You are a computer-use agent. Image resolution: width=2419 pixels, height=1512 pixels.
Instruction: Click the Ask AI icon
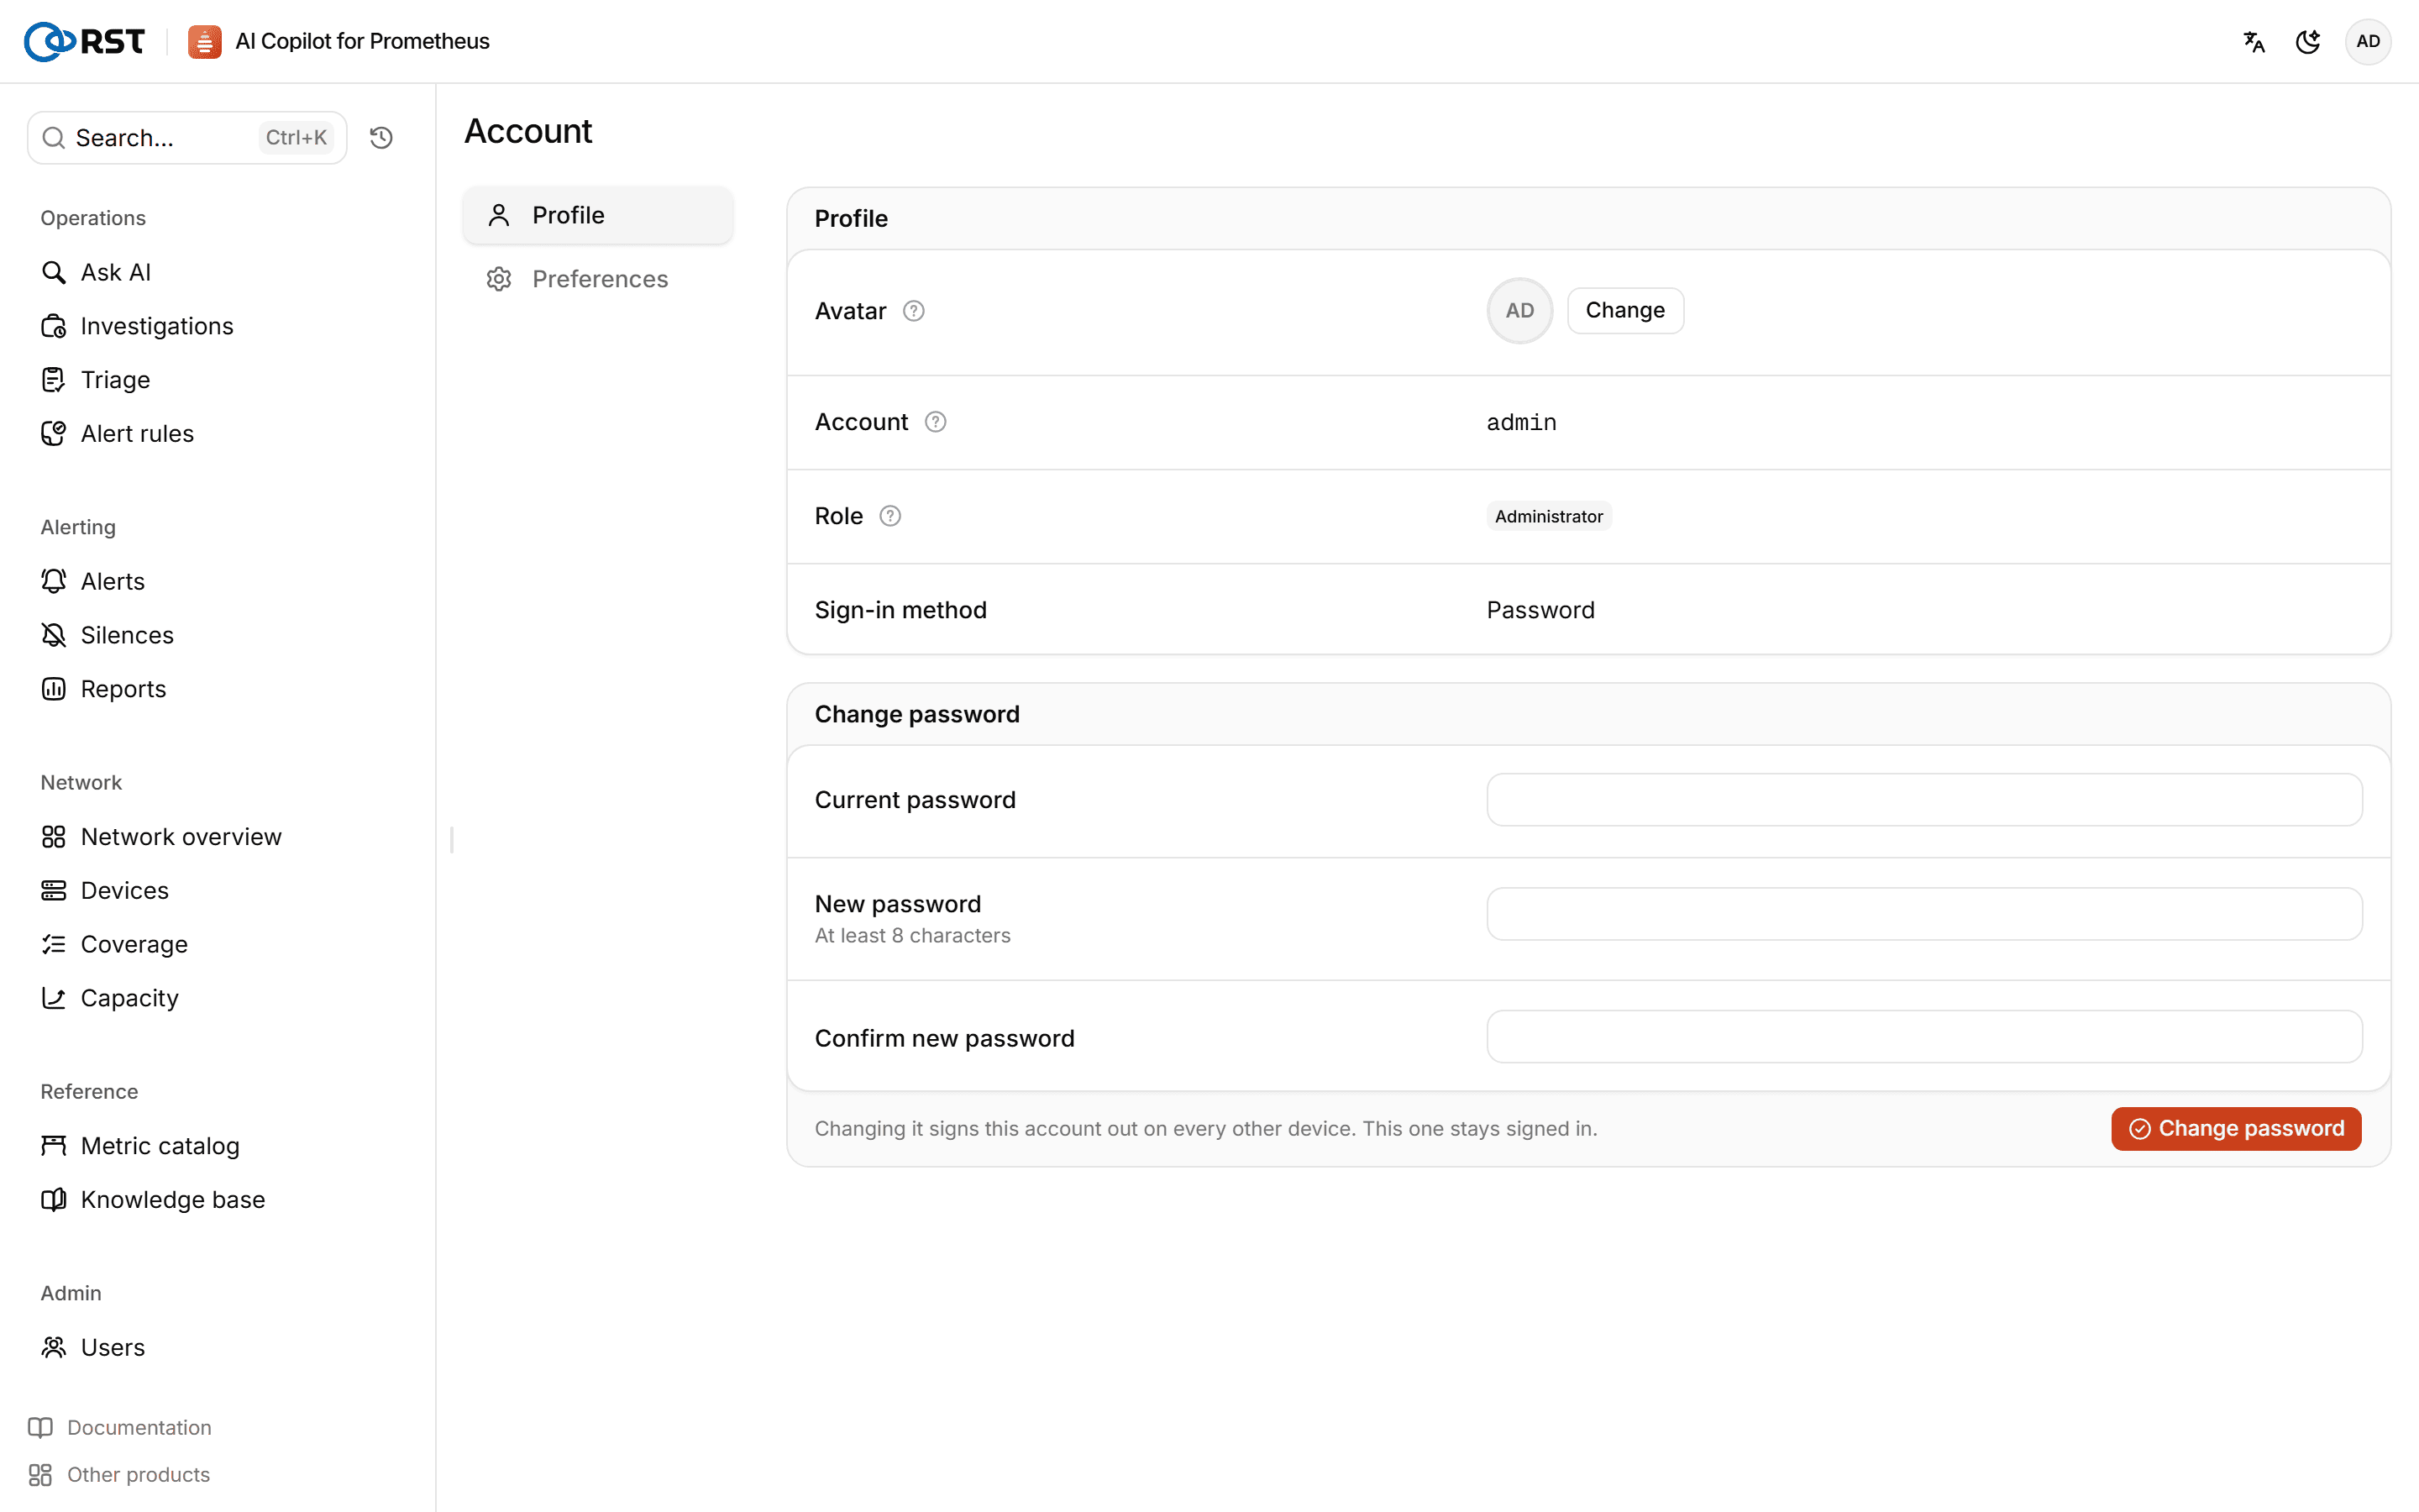point(54,272)
